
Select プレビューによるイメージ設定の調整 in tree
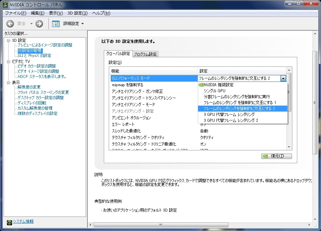(x=45, y=45)
